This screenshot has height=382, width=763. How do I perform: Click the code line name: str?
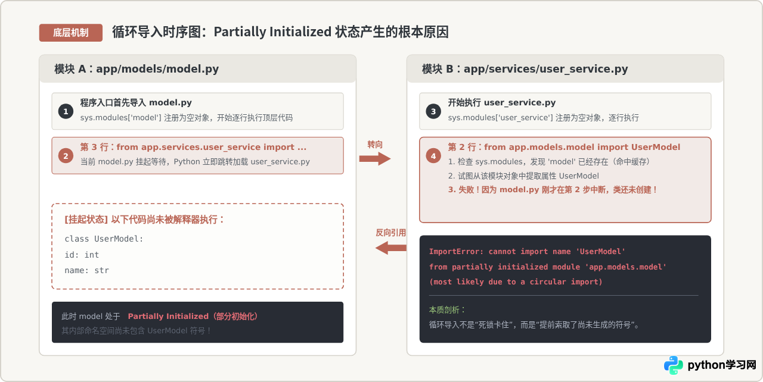coord(86,270)
